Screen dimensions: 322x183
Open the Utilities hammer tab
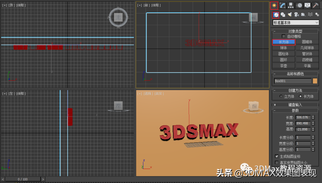pos(315,5)
